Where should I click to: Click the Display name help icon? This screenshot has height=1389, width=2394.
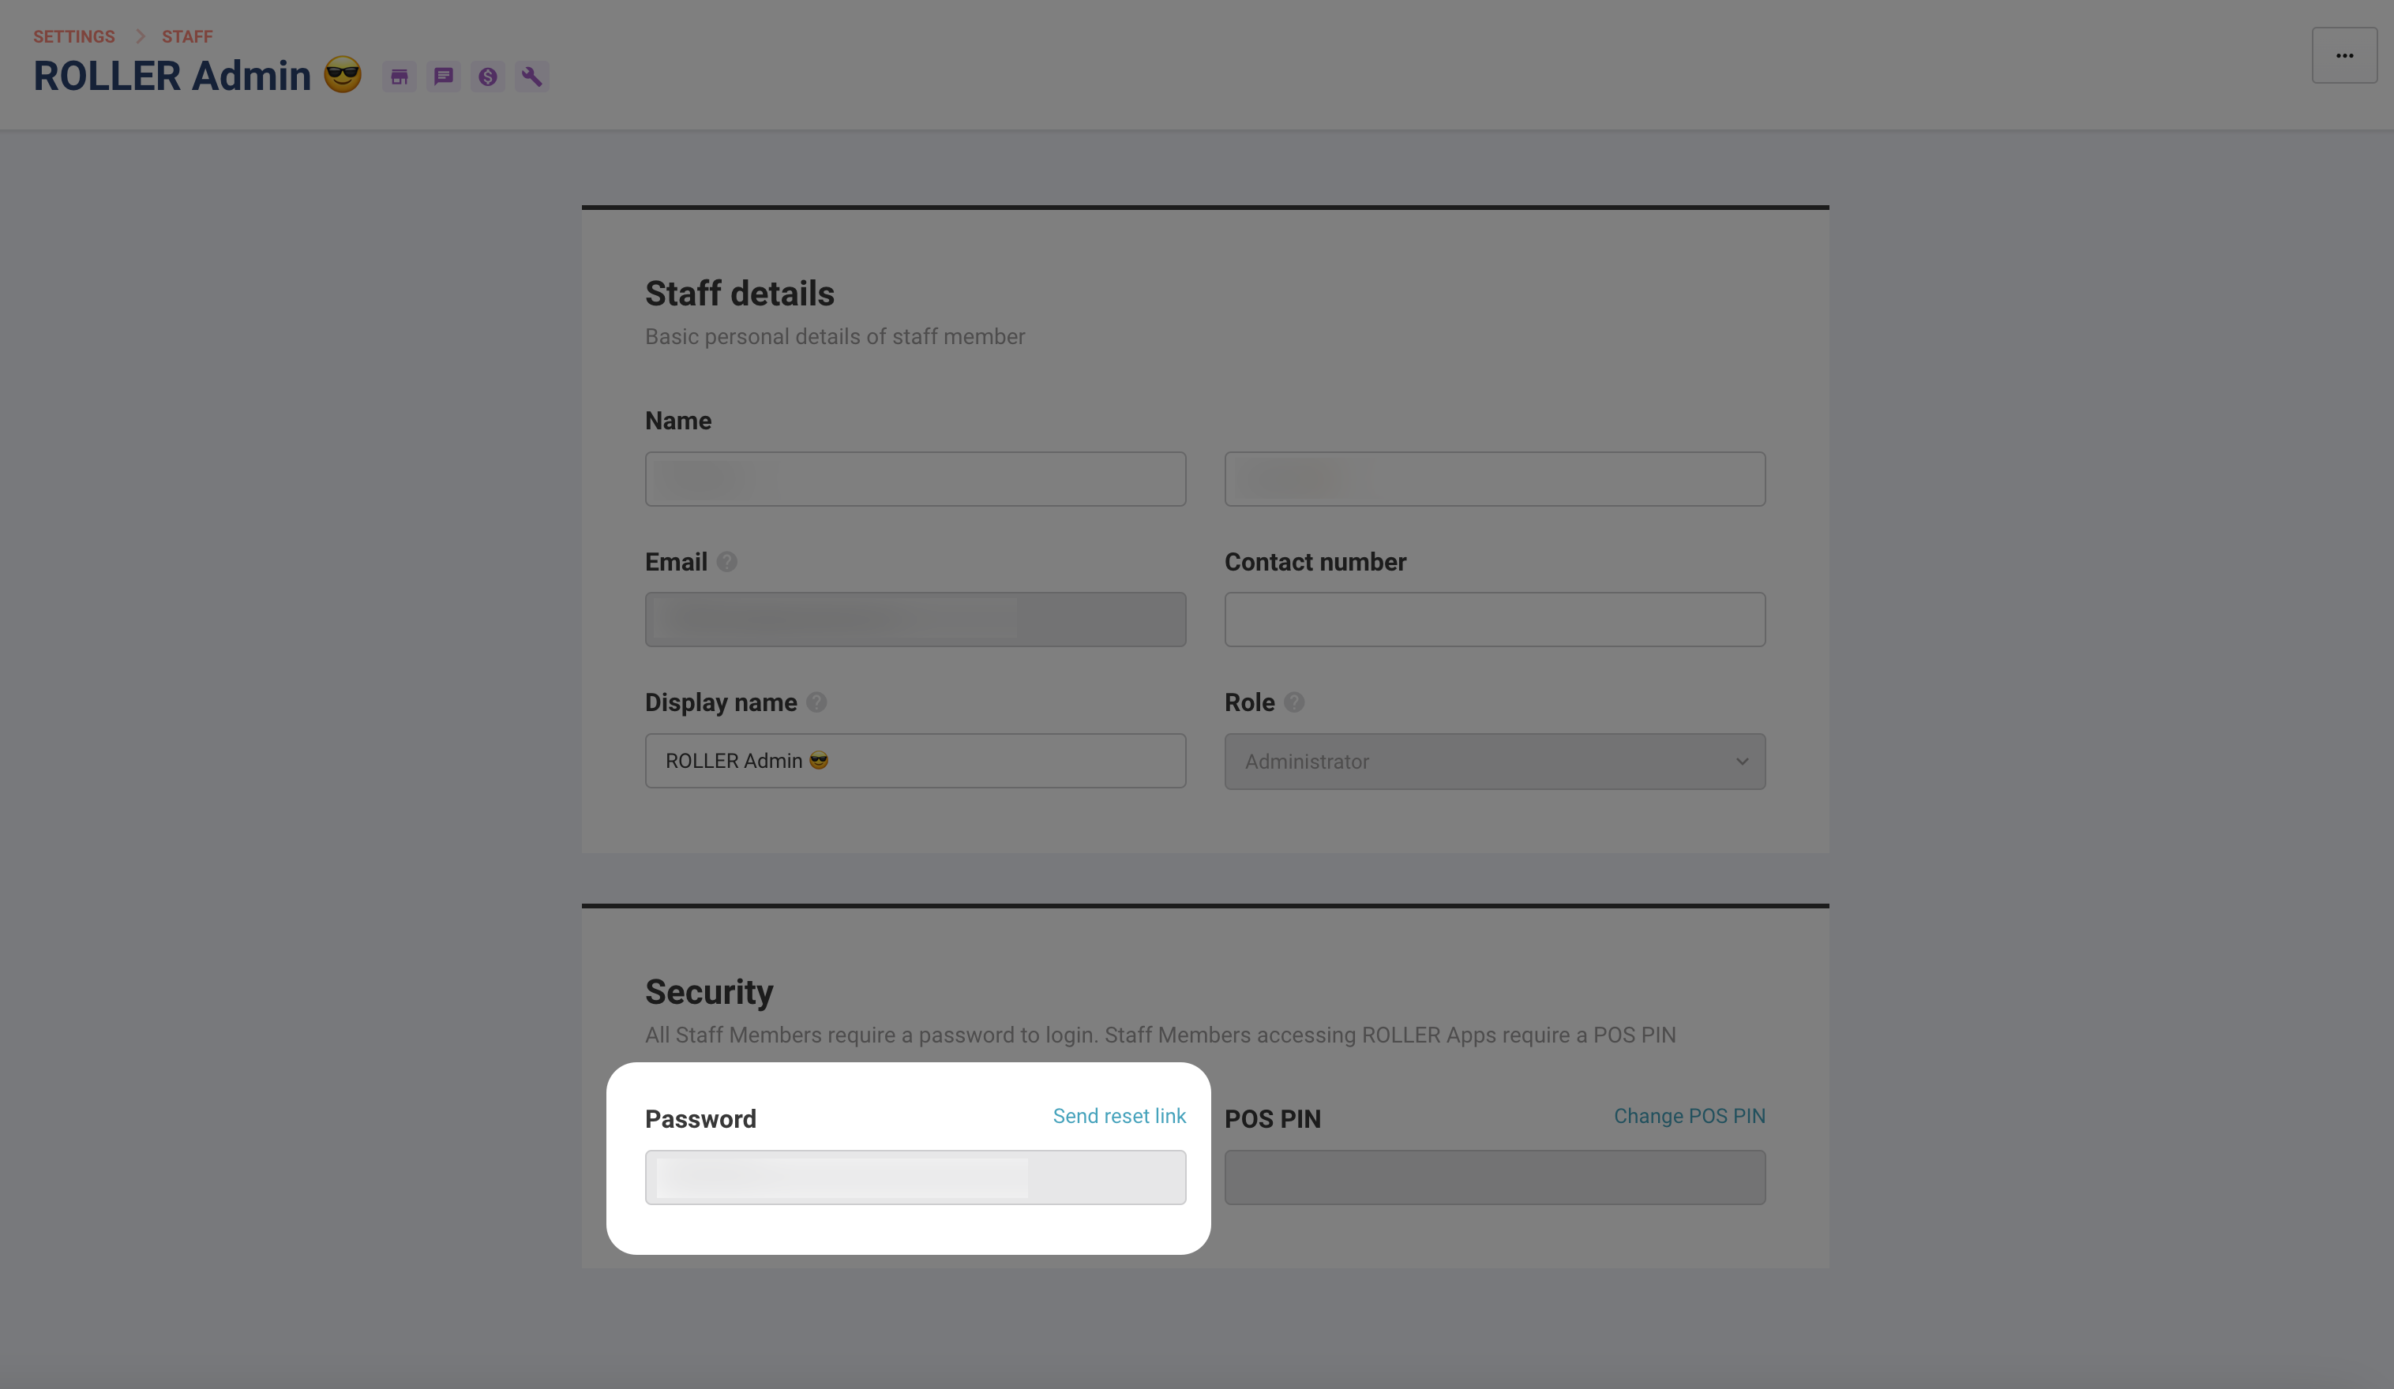tap(817, 702)
